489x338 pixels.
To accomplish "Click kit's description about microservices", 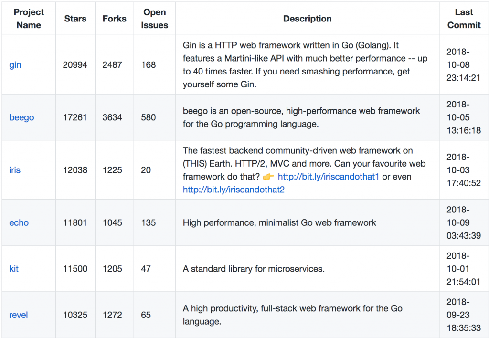I will point(254,269).
